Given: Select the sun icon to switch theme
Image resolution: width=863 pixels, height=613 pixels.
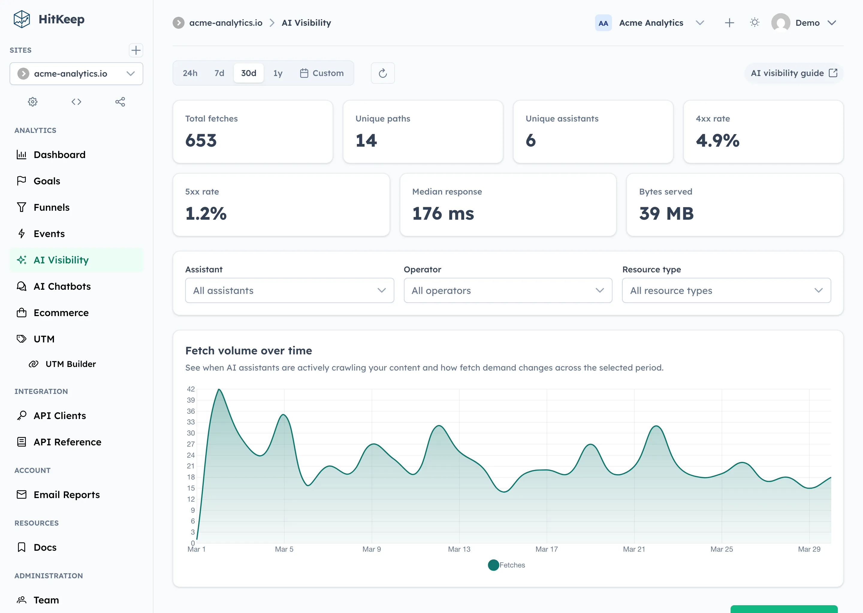Looking at the screenshot, I should 755,22.
